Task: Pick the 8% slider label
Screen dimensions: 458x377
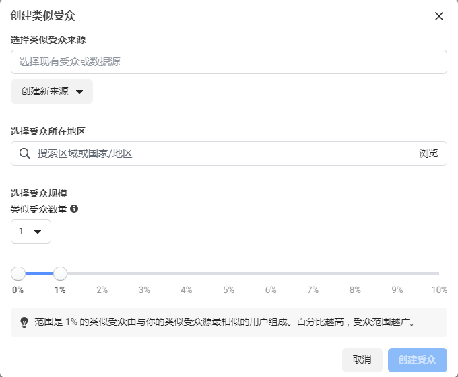Action: pos(355,289)
